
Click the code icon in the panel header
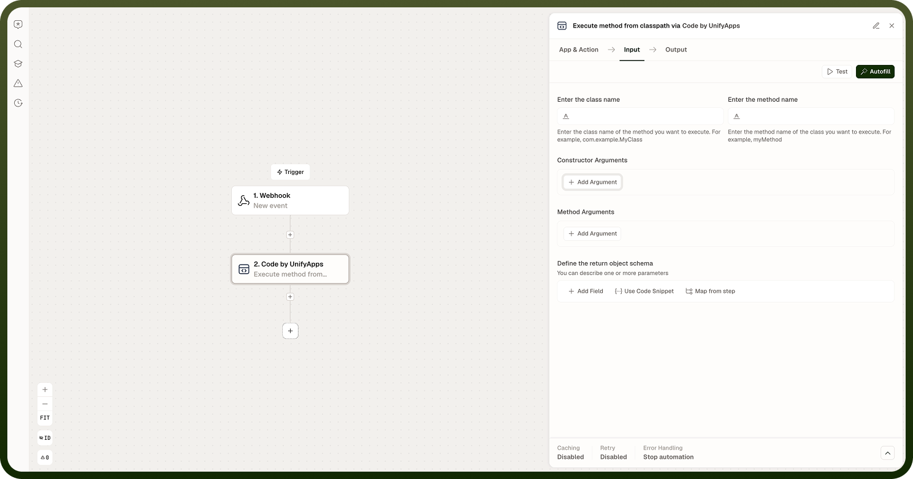[562, 26]
